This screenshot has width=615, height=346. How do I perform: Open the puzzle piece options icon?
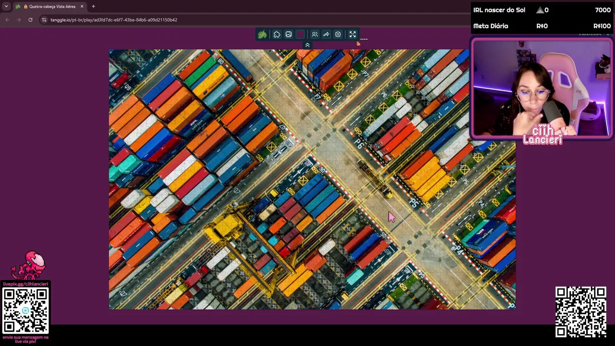click(x=277, y=35)
